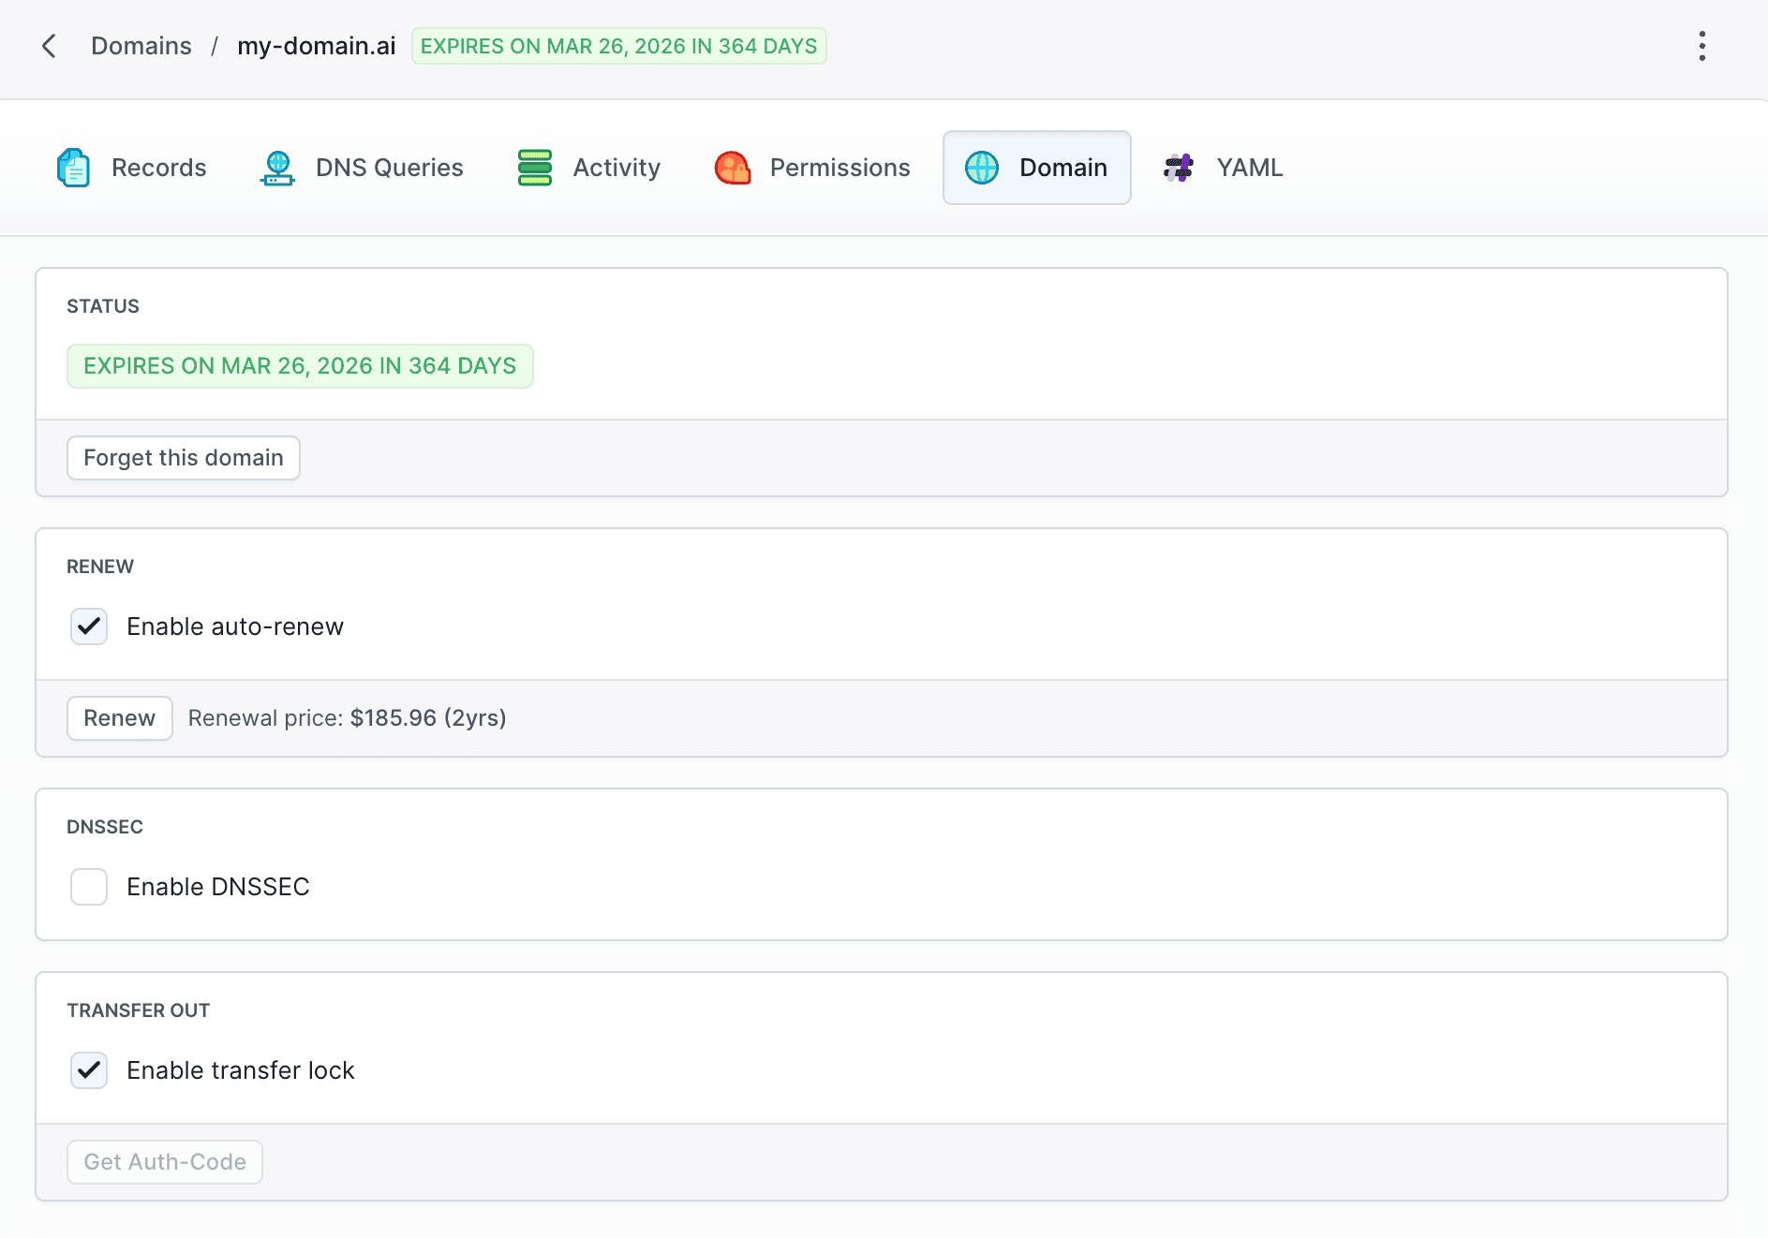
Task: Click the Permissions lock icon
Action: tap(733, 168)
